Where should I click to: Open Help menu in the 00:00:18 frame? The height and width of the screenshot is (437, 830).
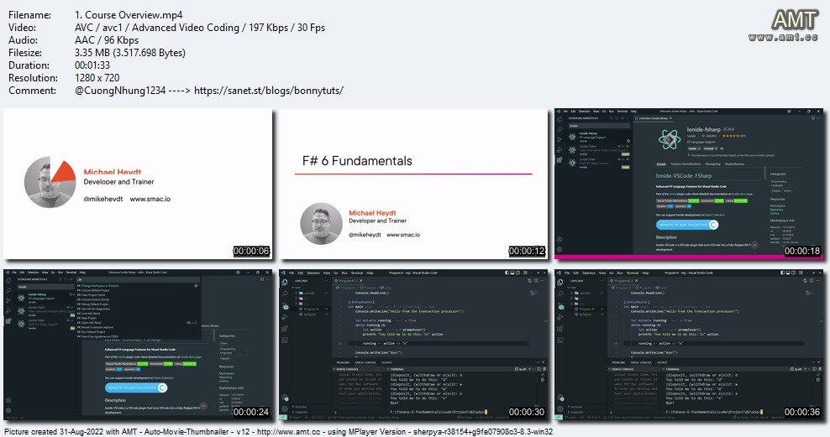(x=633, y=112)
